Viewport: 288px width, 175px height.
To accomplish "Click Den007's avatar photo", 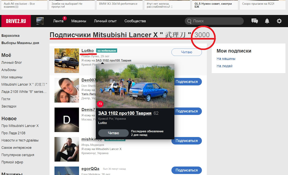I will [67, 90].
